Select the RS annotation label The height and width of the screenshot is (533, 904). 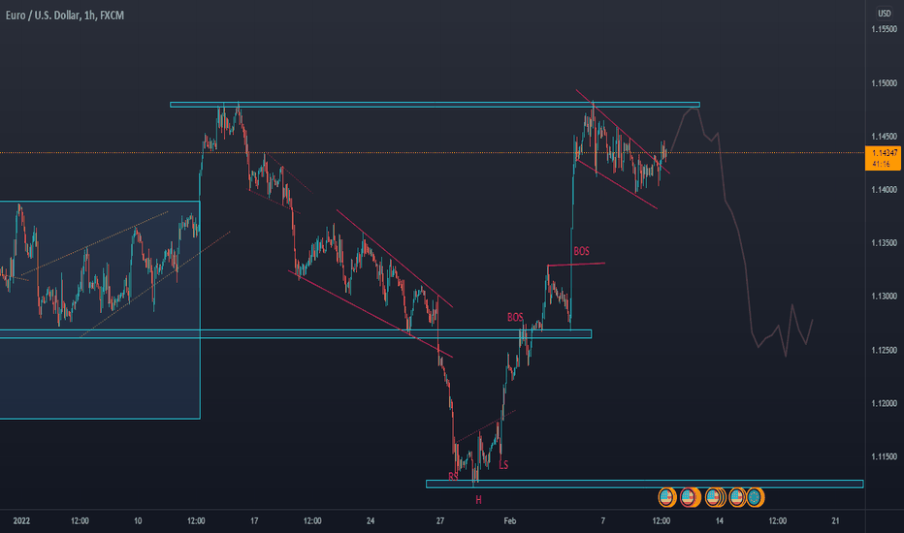(x=453, y=477)
